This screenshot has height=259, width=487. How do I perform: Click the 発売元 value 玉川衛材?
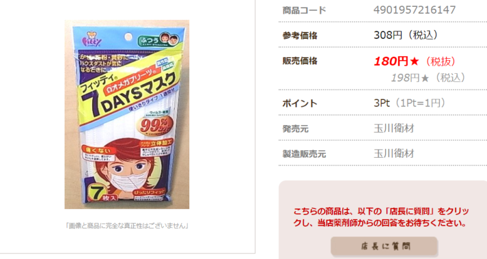[394, 128]
